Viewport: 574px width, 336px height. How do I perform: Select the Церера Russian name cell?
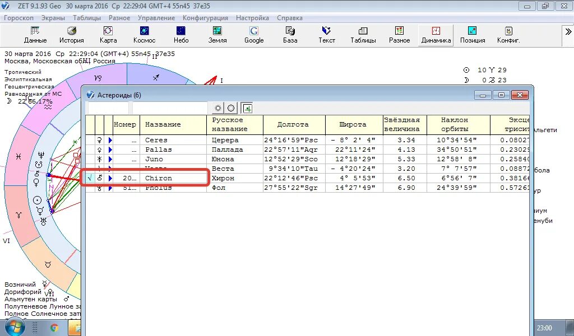coord(235,140)
